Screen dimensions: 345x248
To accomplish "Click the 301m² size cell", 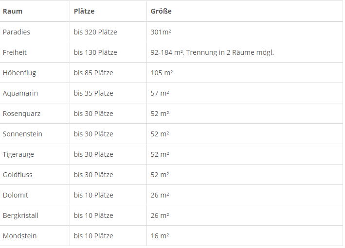I will pyautogui.click(x=161, y=32).
